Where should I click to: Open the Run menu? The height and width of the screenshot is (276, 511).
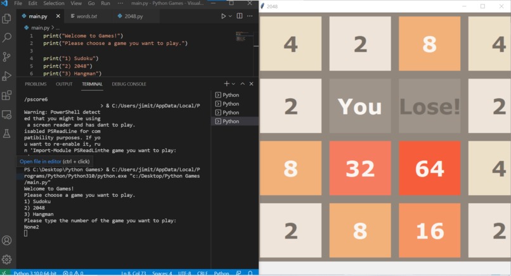point(105,3)
